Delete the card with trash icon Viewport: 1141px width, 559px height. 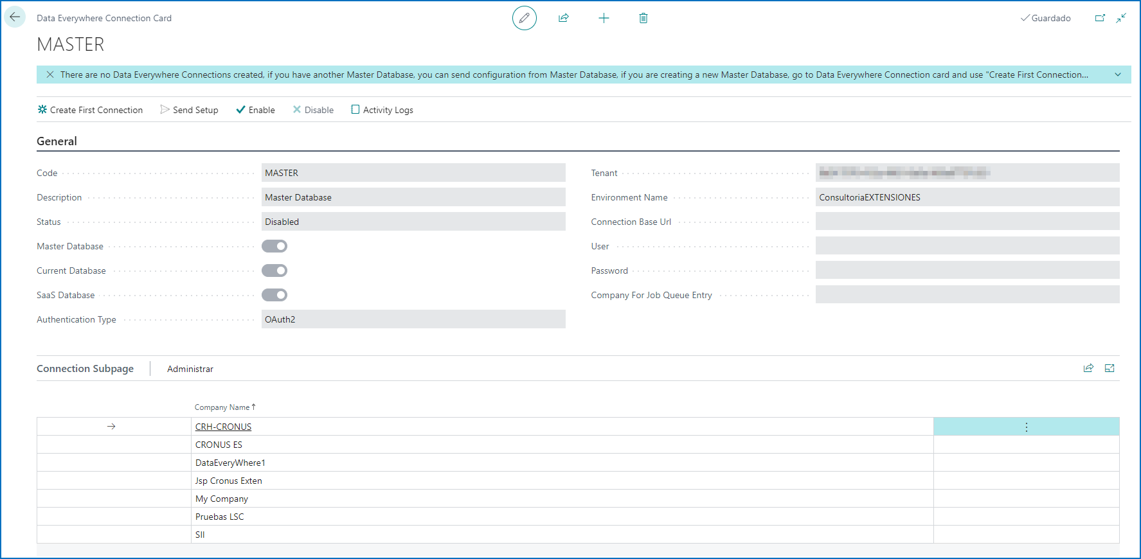(643, 18)
